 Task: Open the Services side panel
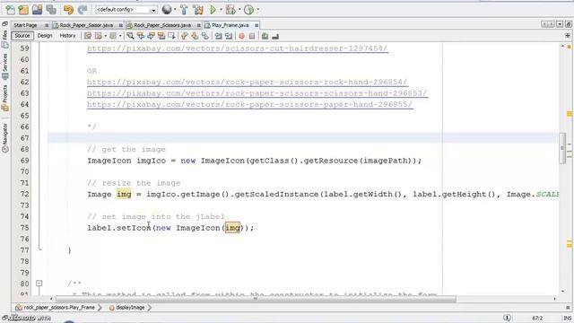(4, 66)
